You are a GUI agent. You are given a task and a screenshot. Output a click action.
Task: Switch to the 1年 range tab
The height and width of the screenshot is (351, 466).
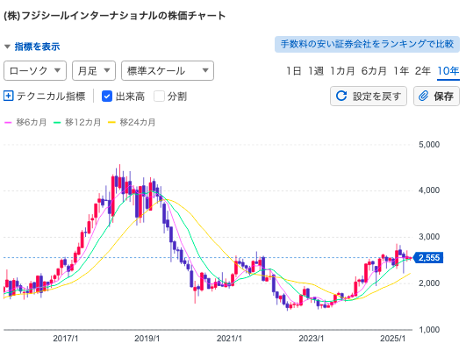pyautogui.click(x=401, y=71)
